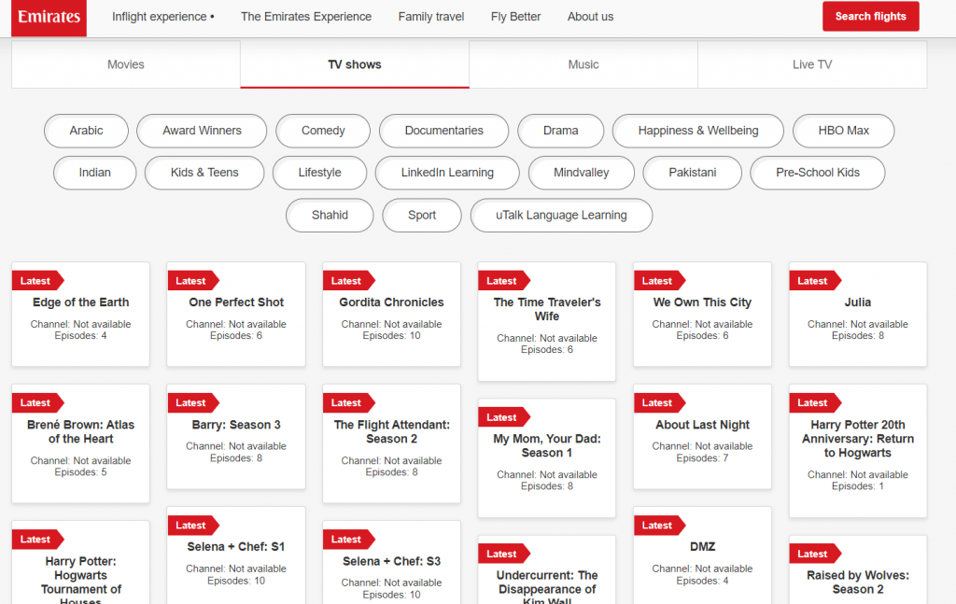This screenshot has width=956, height=604.
Task: Open the Gordita Chronicles show card
Action: click(x=391, y=315)
